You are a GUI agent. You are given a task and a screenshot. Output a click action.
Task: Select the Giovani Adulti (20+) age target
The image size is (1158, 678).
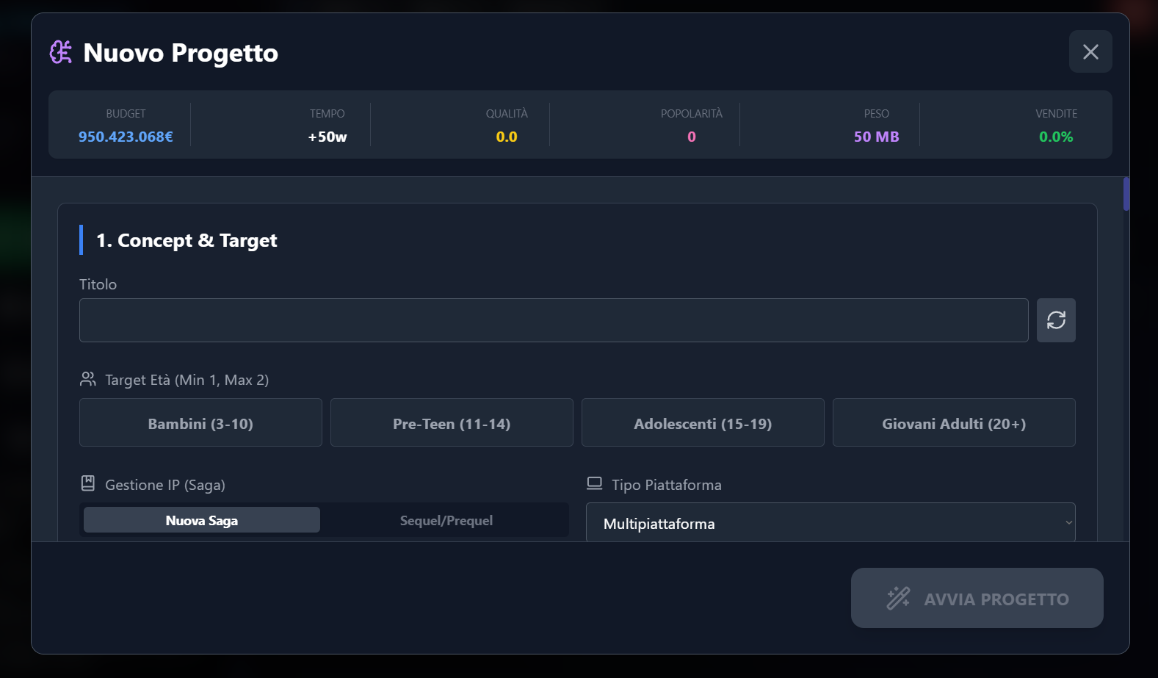point(954,423)
